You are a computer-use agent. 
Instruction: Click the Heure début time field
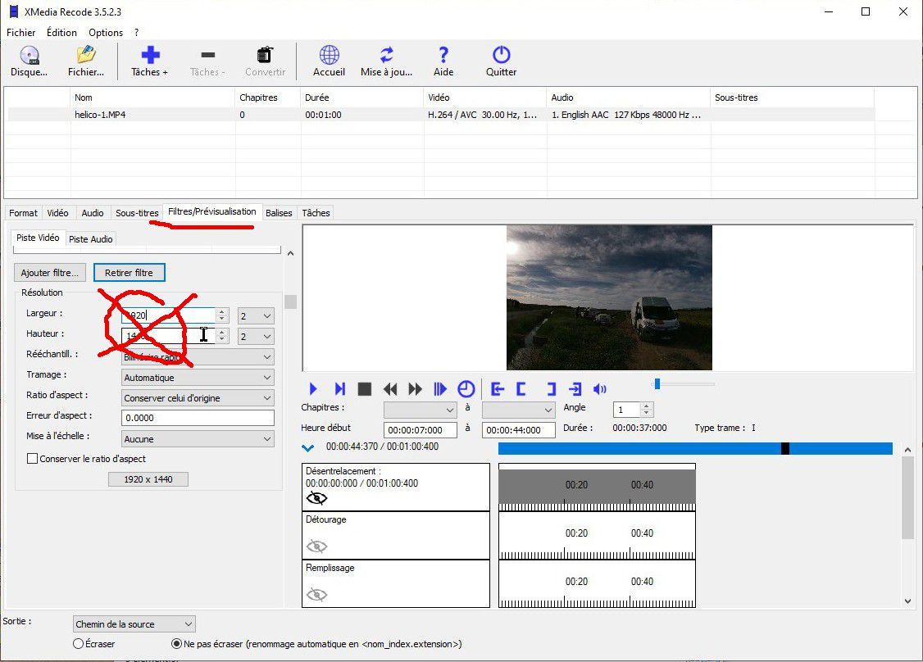tap(421, 430)
